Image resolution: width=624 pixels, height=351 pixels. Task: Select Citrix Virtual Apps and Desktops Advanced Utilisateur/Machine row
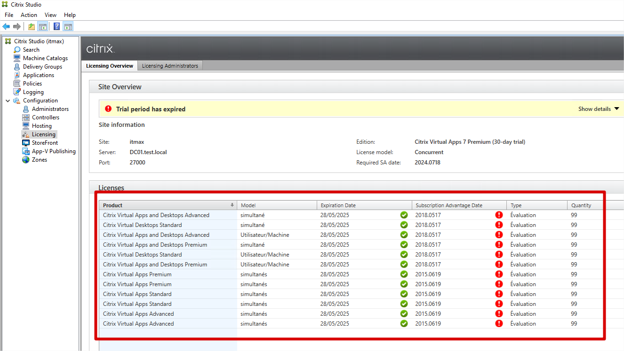(x=361, y=235)
